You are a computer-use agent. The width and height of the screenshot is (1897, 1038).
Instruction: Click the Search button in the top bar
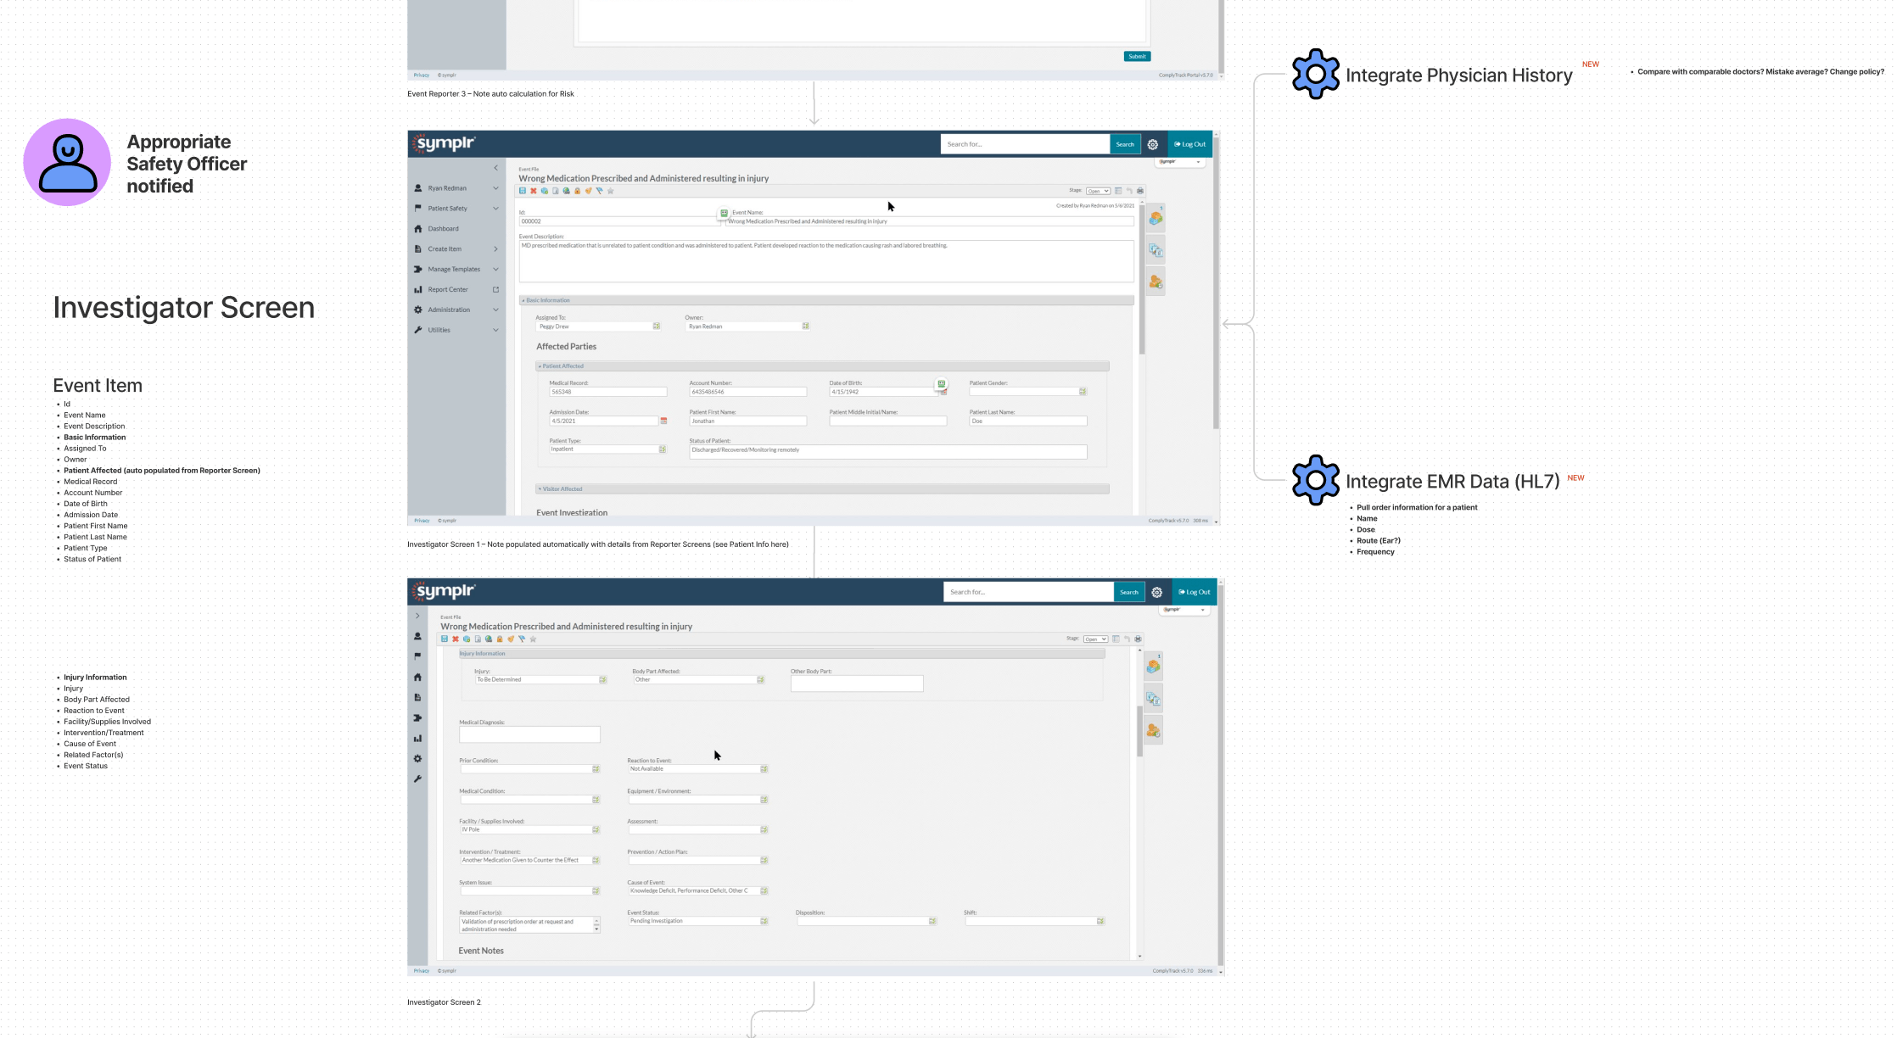[x=1126, y=144]
